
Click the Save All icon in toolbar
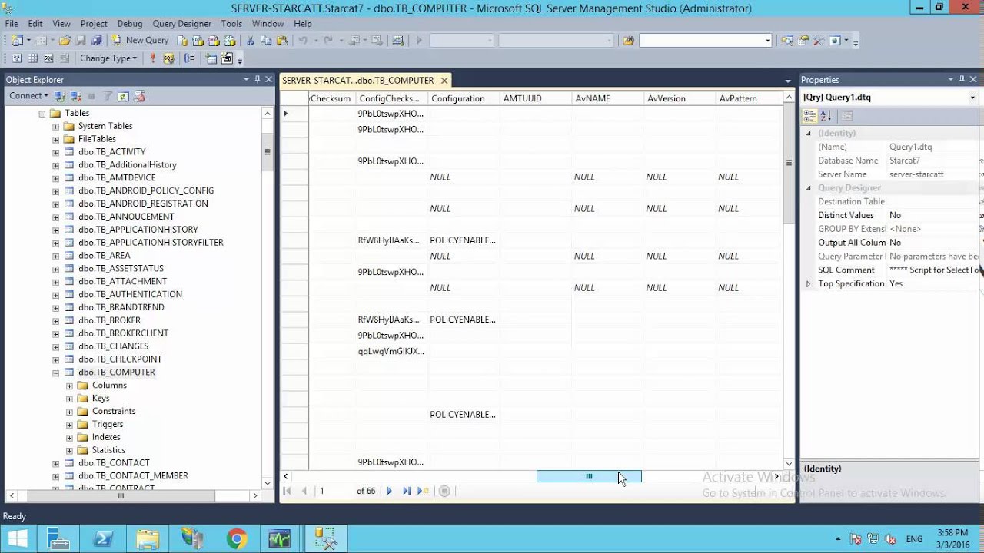tap(96, 41)
